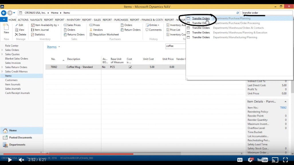
Task: Open Return Orders in Purchases group
Action: coord(131,30)
